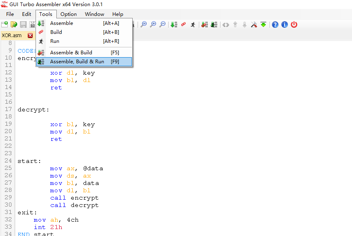
Task: Open the Help menu
Action: pyautogui.click(x=118, y=14)
